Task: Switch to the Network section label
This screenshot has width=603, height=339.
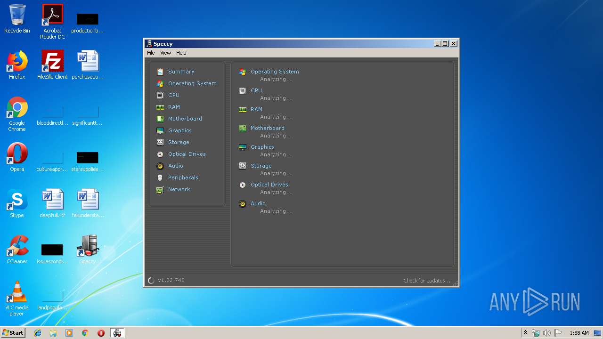Action: 179,189
